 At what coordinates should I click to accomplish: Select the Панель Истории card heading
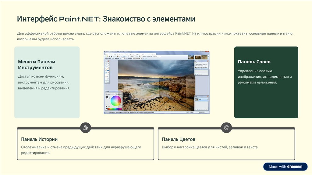[x=39, y=139]
